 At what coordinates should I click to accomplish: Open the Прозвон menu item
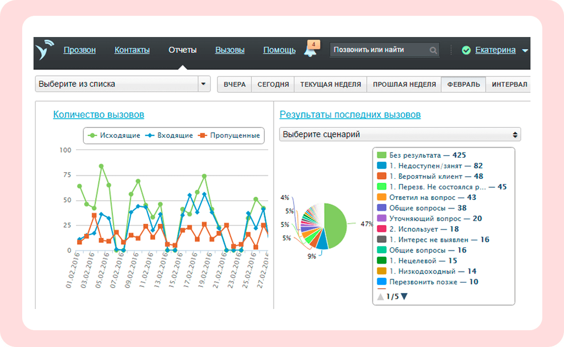(79, 50)
